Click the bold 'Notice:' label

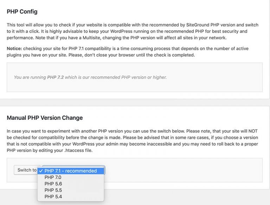pos(14,49)
